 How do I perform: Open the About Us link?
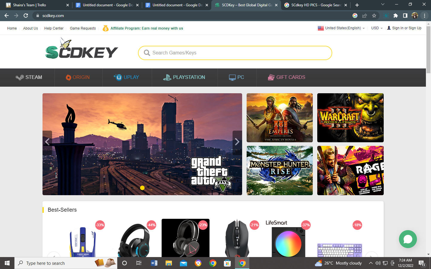tap(31, 28)
